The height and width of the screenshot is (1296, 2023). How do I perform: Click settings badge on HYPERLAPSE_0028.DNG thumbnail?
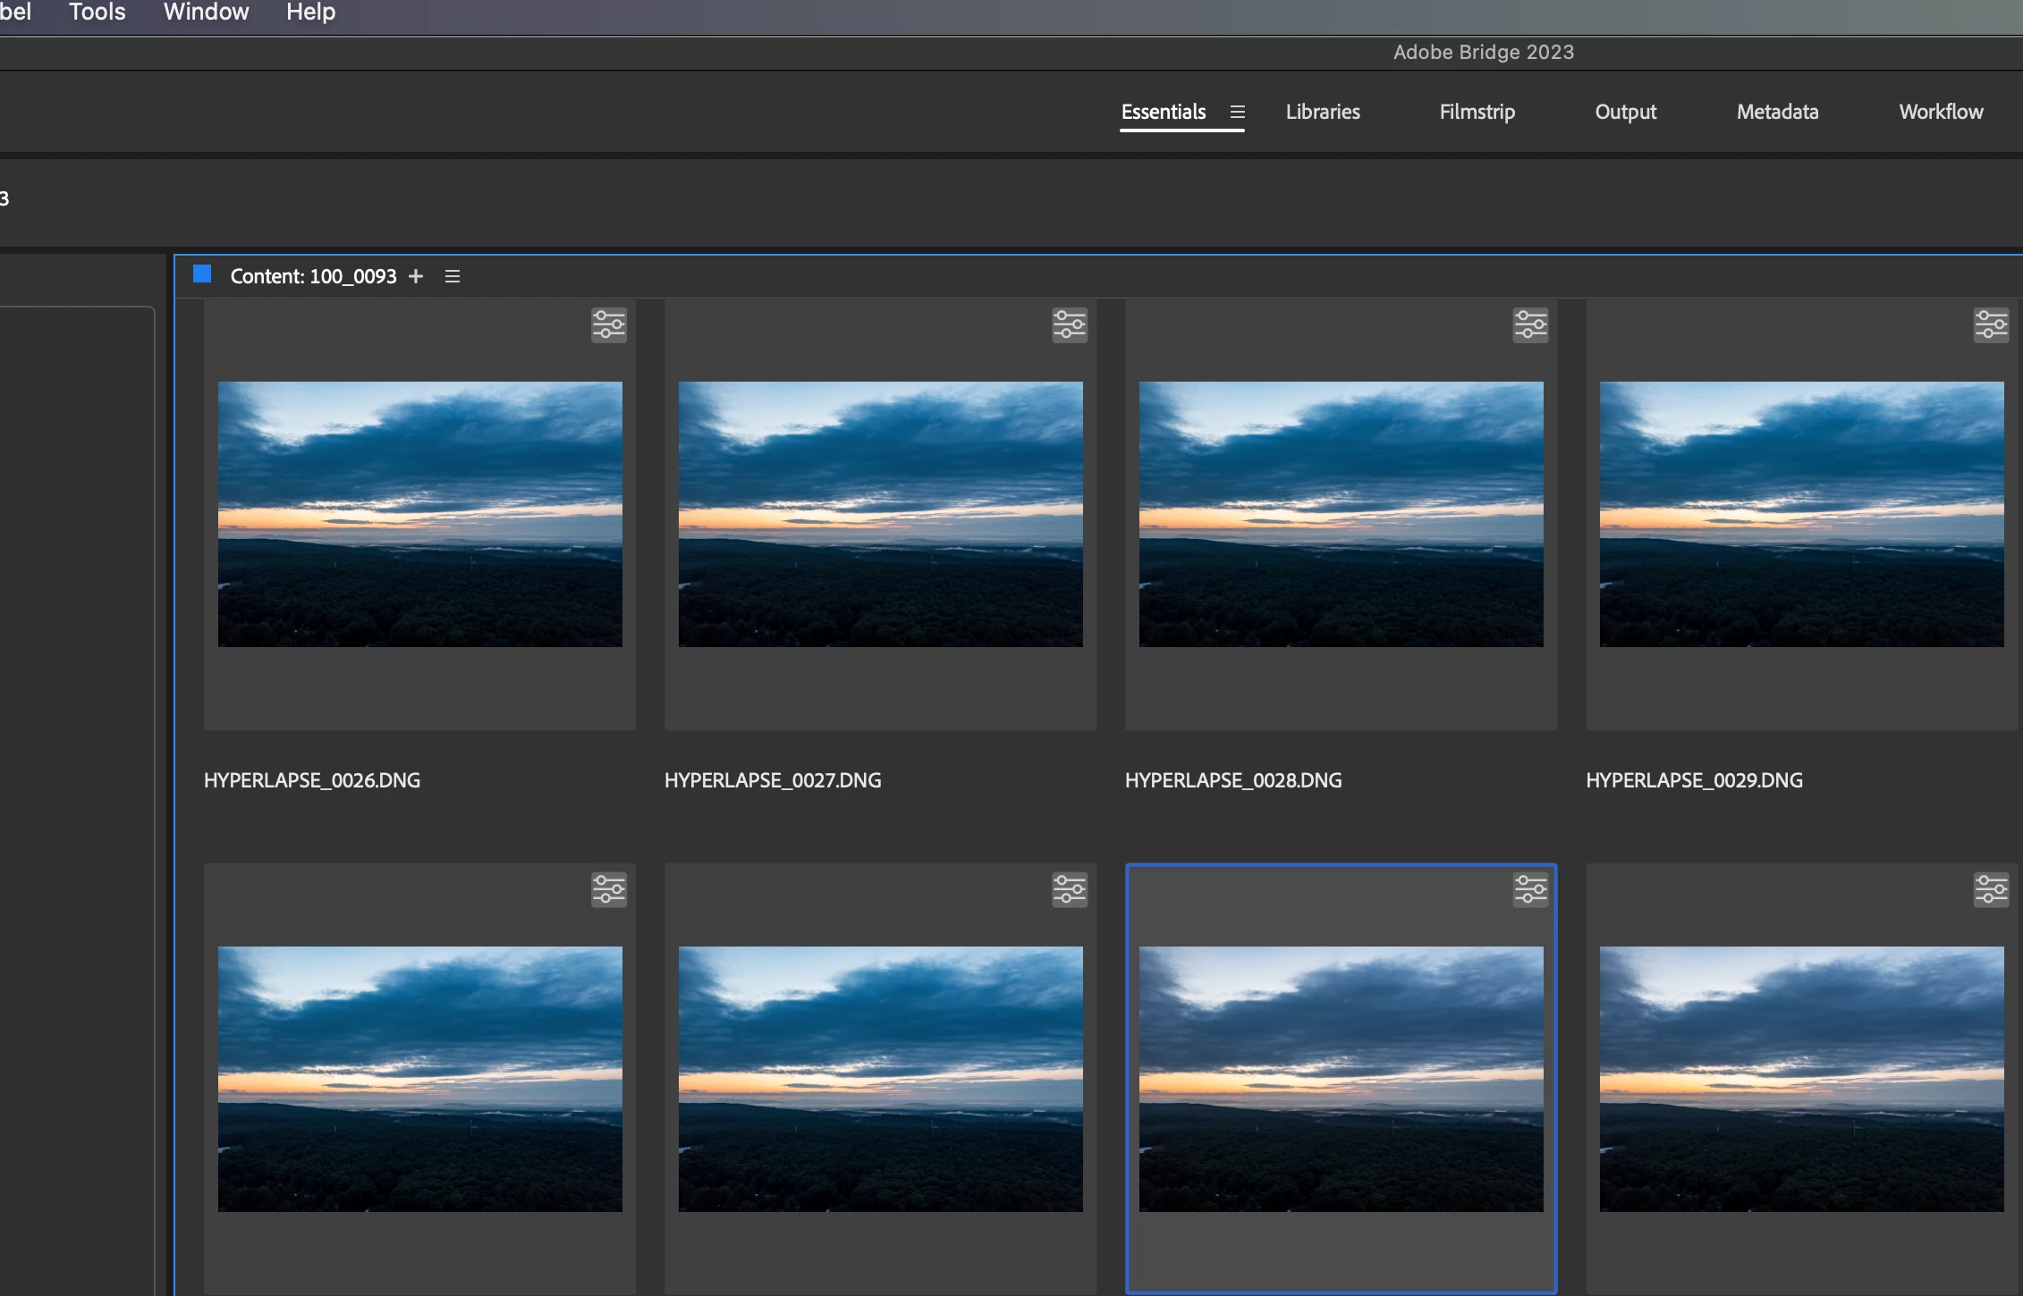(1529, 324)
